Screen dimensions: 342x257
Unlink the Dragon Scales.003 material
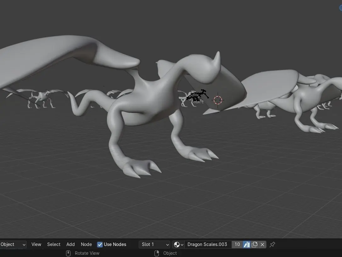262,245
